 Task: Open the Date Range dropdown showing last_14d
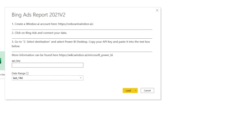tap(48, 78)
